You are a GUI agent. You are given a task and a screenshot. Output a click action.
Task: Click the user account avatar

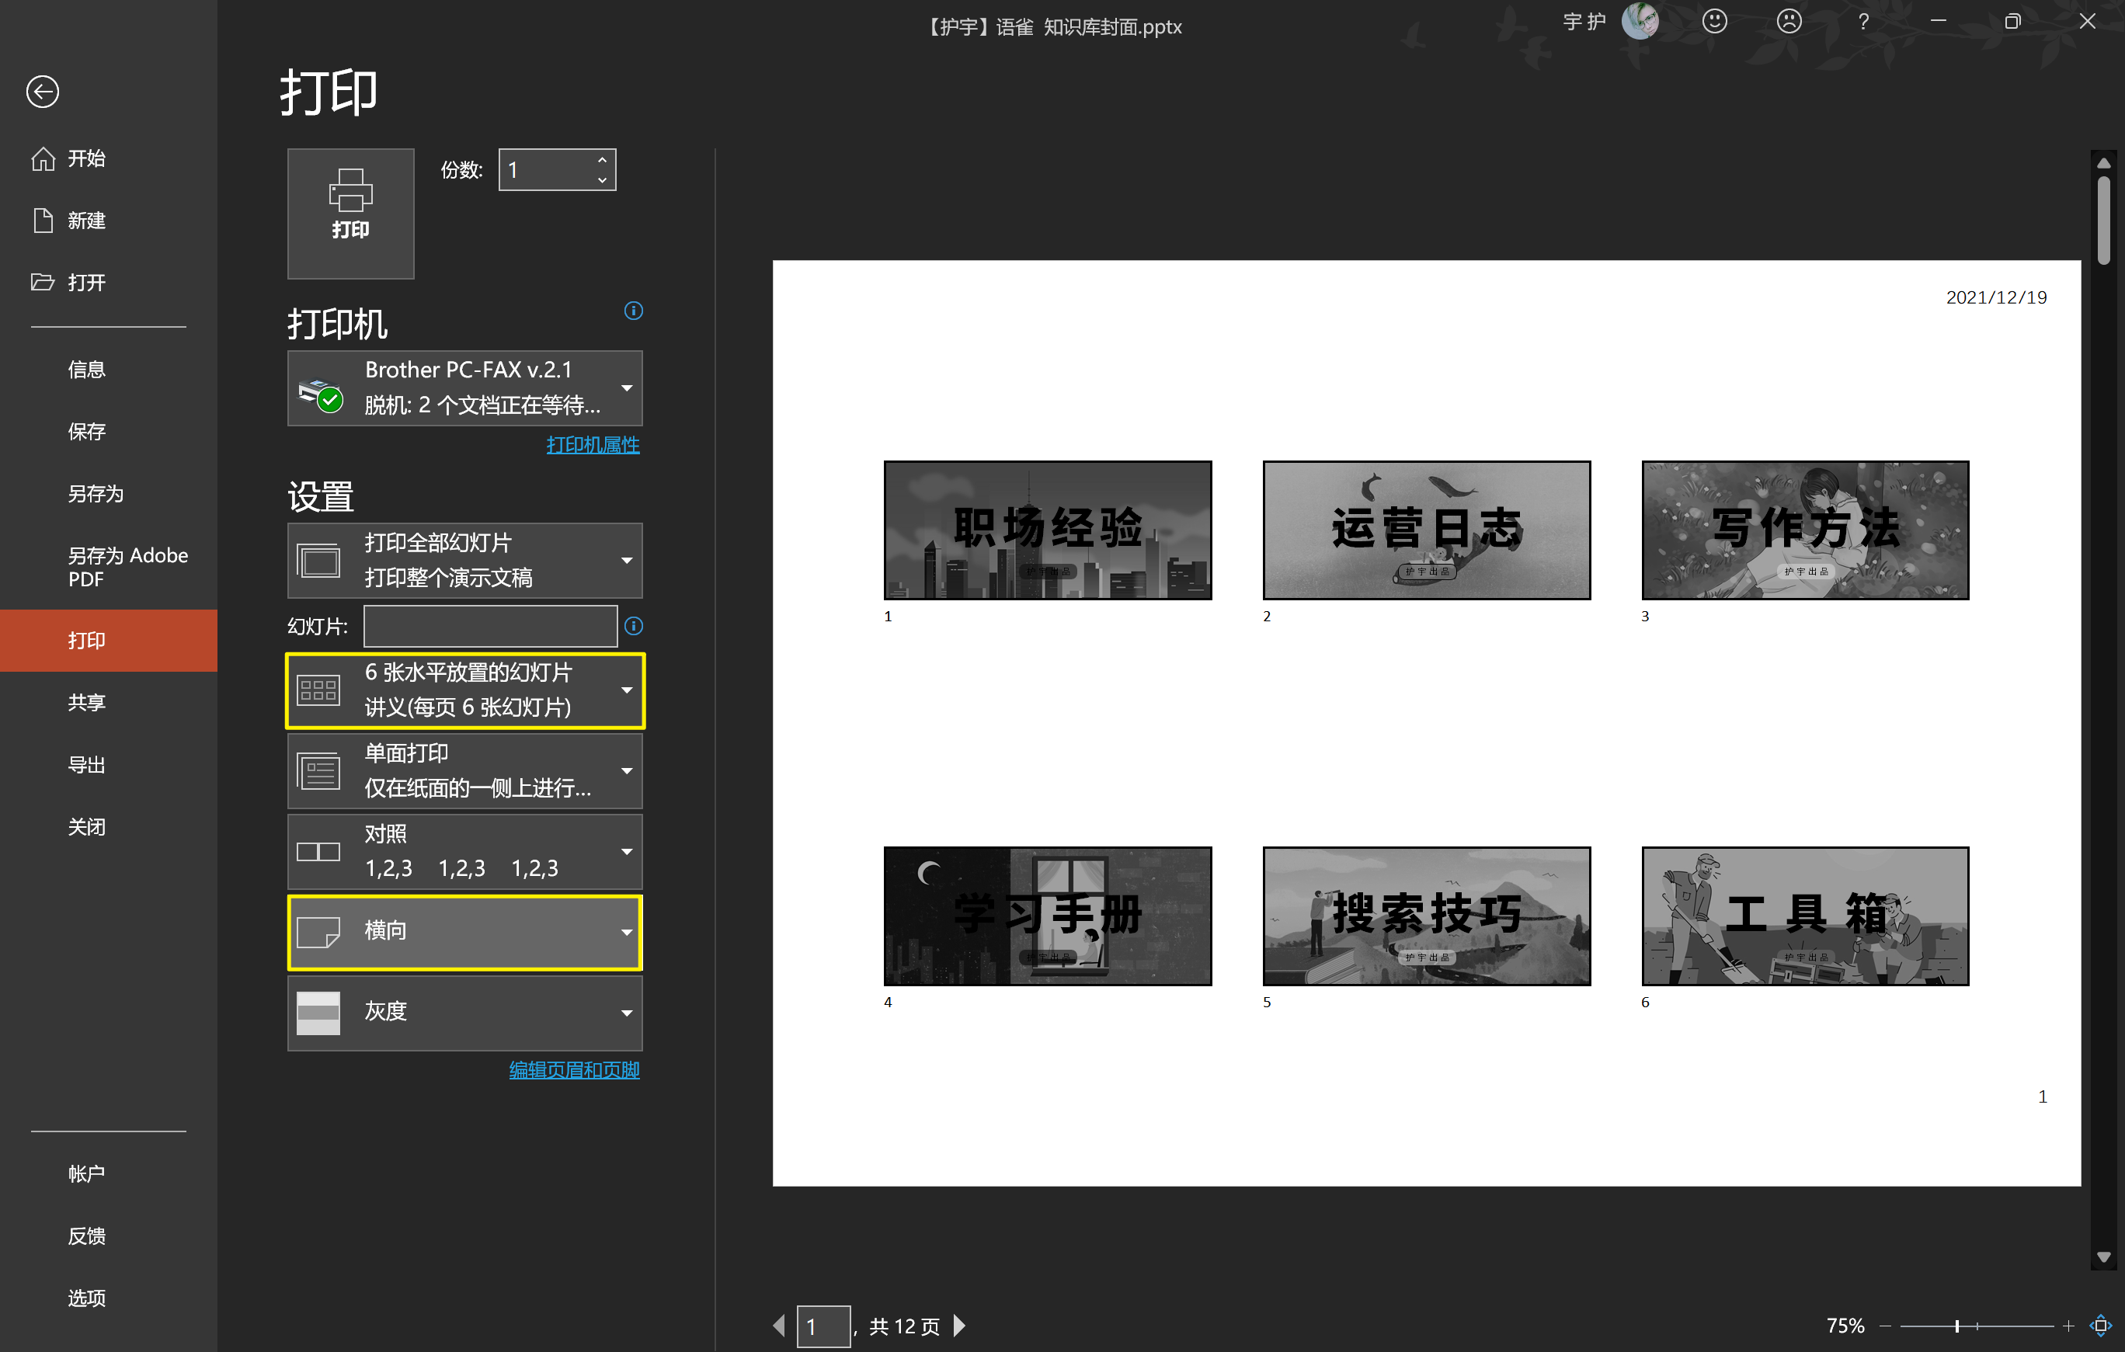[1640, 21]
